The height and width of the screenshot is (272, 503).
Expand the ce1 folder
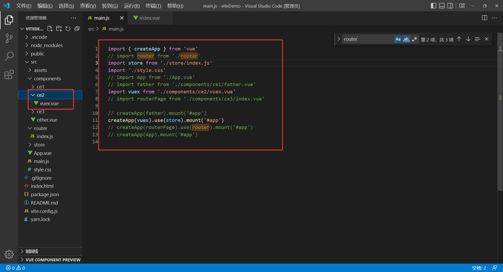50,87
